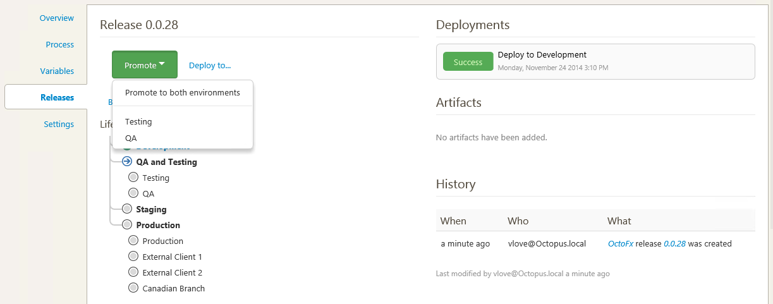The height and width of the screenshot is (304, 773).
Task: Go to the Variables tab
Action: click(57, 71)
